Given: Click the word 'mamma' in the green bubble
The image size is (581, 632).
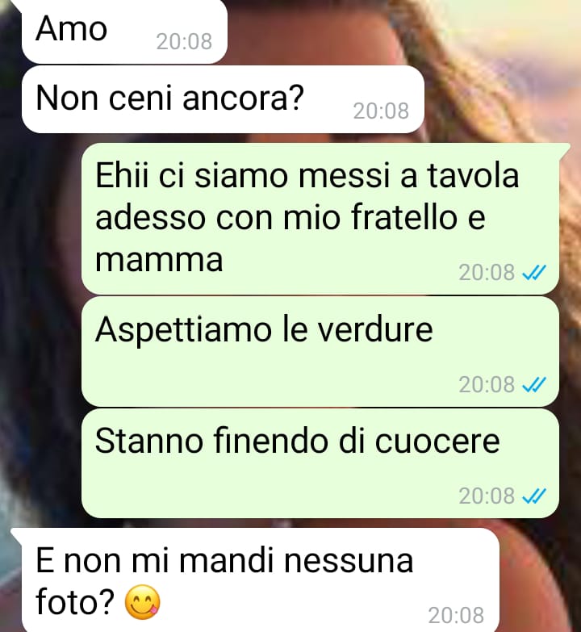Looking at the screenshot, I should pos(159,259).
